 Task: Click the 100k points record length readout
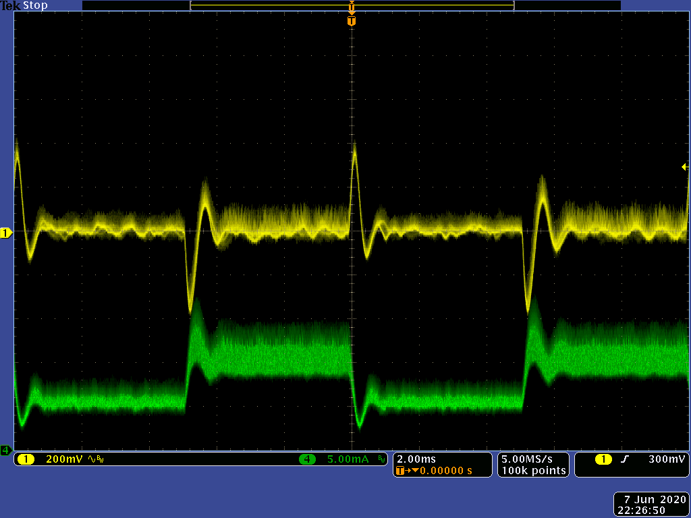click(534, 471)
